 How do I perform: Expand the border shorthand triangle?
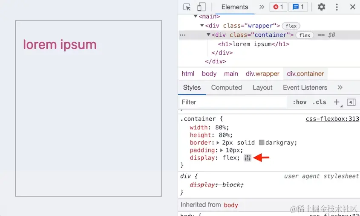tap(218, 143)
